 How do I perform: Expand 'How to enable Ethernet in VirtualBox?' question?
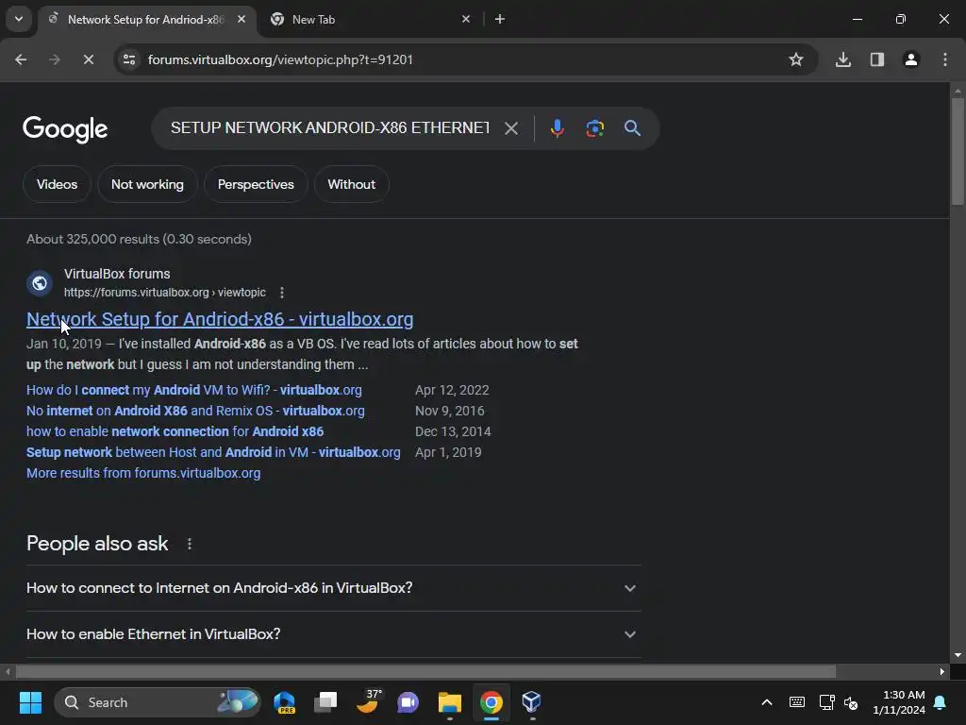coord(333,634)
